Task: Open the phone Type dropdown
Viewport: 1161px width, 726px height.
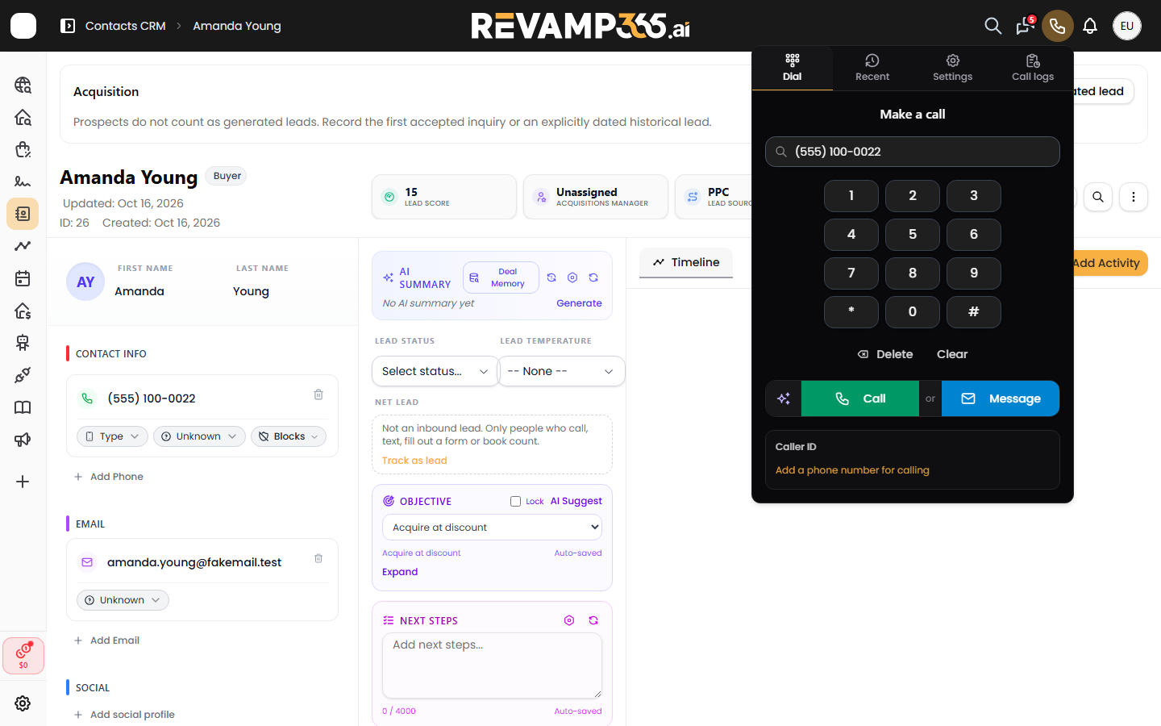Action: point(112,436)
